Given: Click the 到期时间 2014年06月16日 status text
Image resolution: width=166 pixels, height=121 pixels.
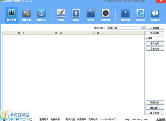Looking at the screenshot, I should click(102, 119).
